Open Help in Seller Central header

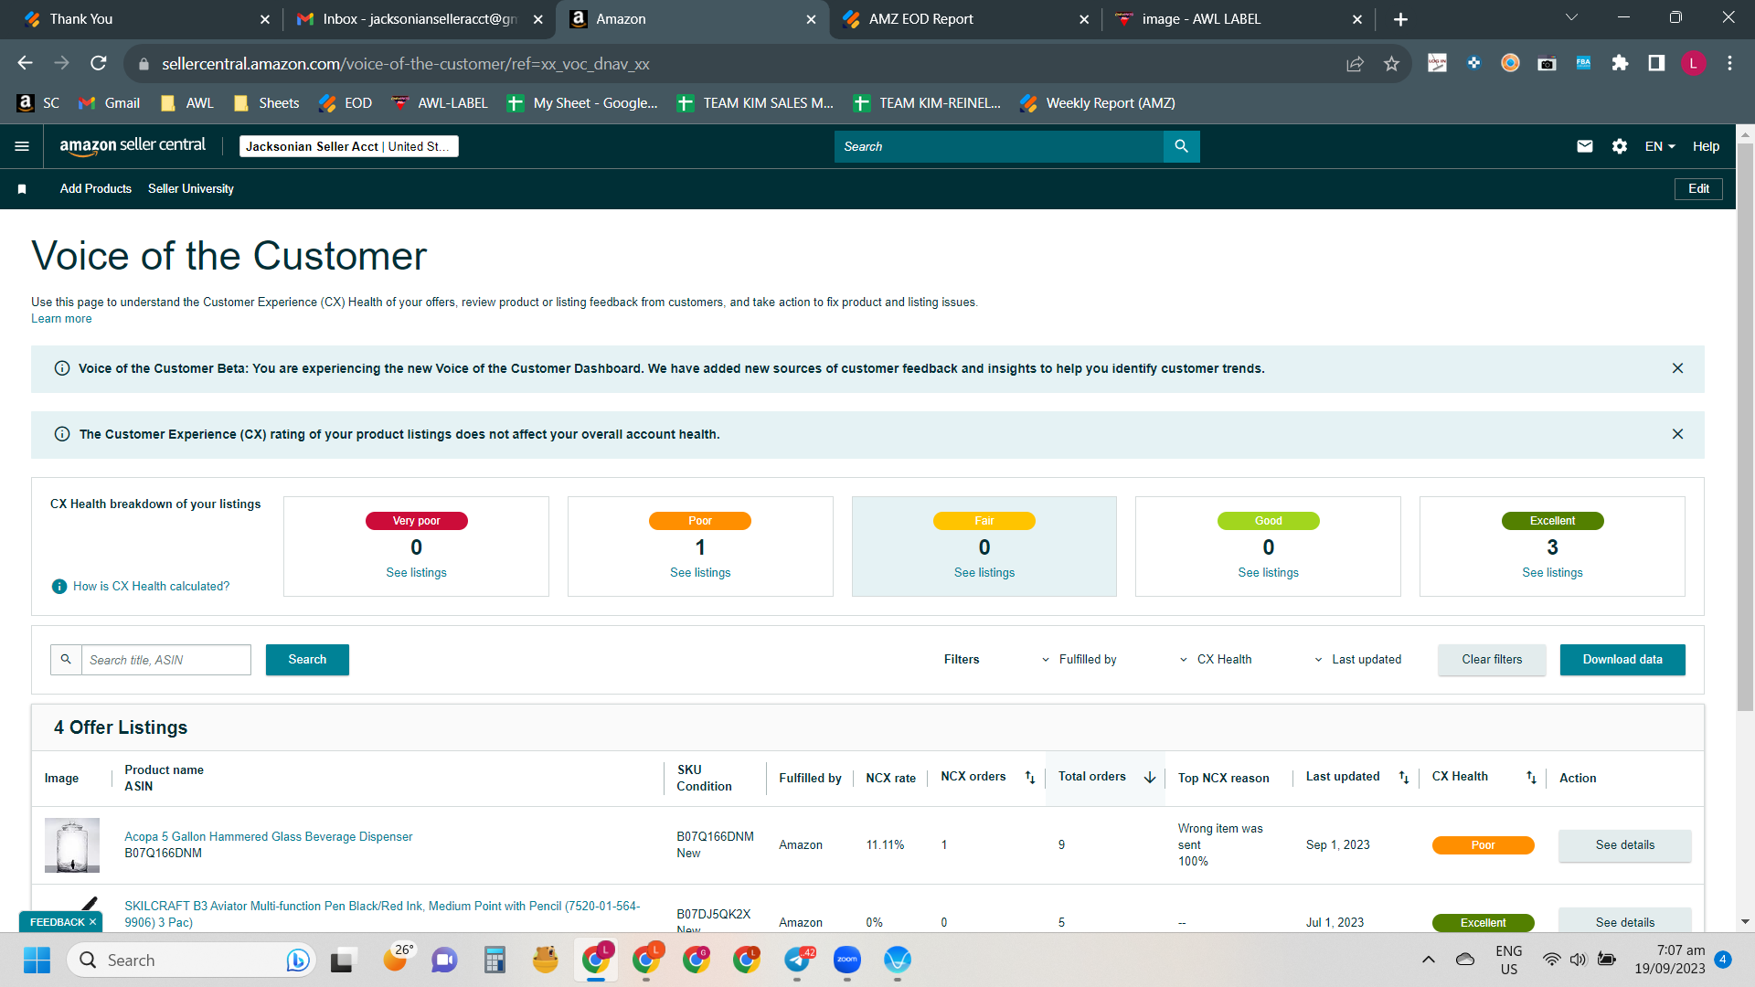[x=1706, y=146]
